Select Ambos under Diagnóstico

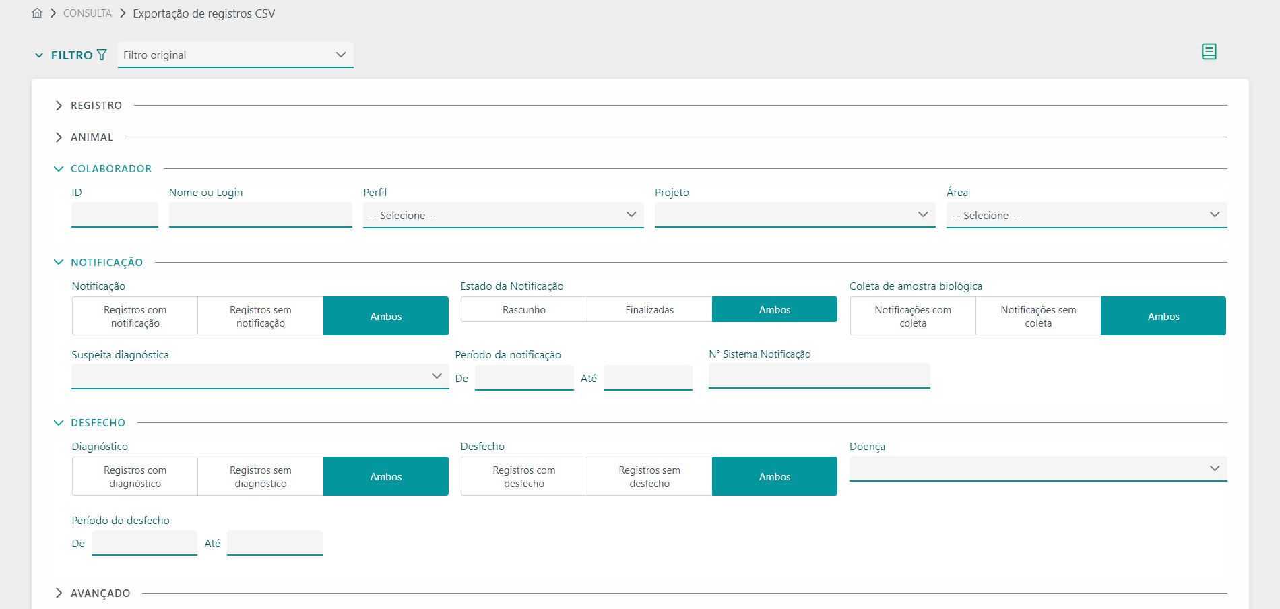pos(386,476)
